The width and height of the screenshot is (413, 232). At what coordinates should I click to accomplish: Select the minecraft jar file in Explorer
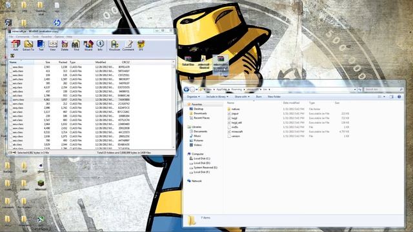[x=237, y=131]
